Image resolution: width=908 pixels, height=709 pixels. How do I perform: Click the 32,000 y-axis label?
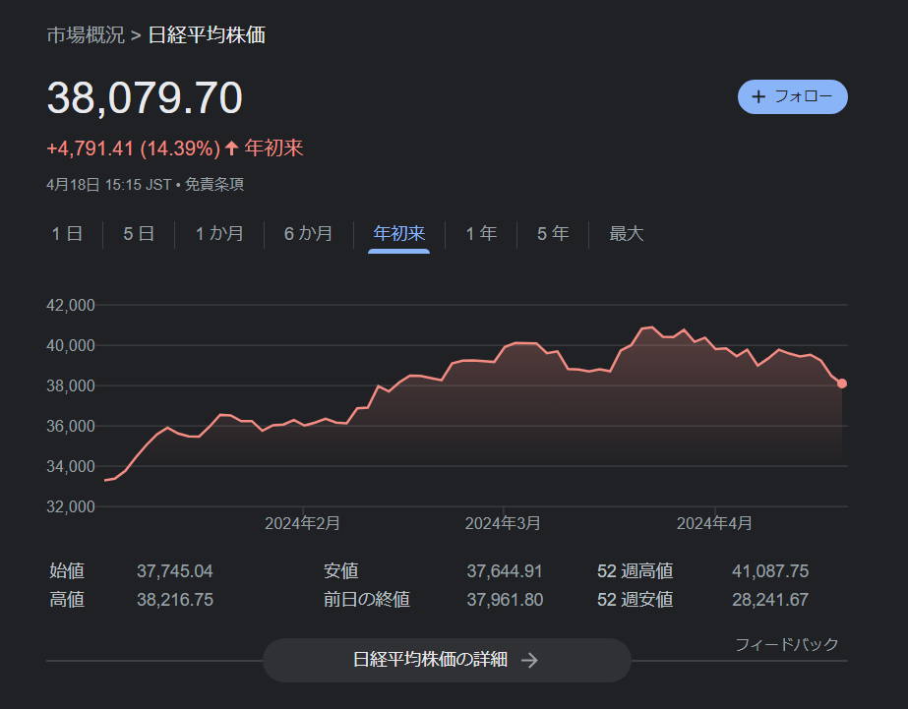click(x=71, y=507)
